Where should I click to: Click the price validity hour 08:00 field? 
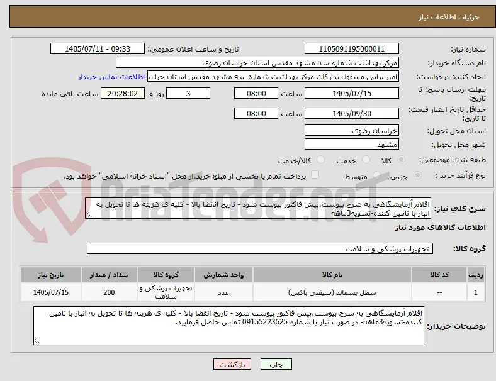pyautogui.click(x=256, y=113)
